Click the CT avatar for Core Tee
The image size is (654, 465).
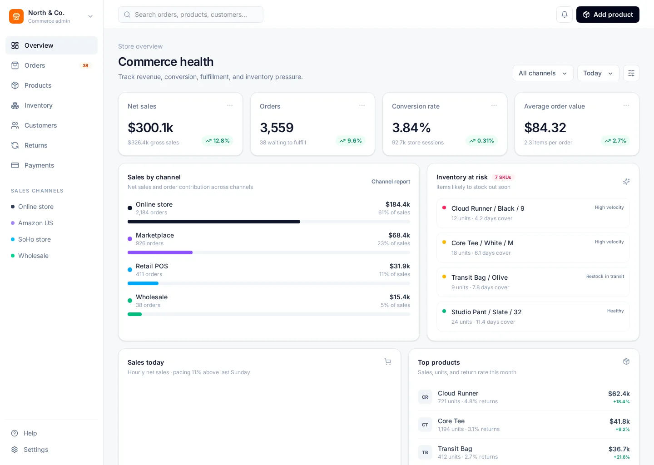(x=425, y=425)
